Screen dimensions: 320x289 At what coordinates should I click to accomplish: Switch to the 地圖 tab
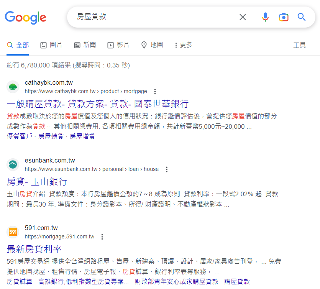click(x=152, y=45)
